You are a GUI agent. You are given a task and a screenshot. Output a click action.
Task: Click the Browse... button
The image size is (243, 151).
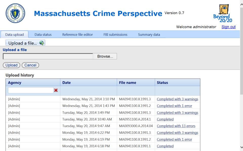click(x=105, y=56)
